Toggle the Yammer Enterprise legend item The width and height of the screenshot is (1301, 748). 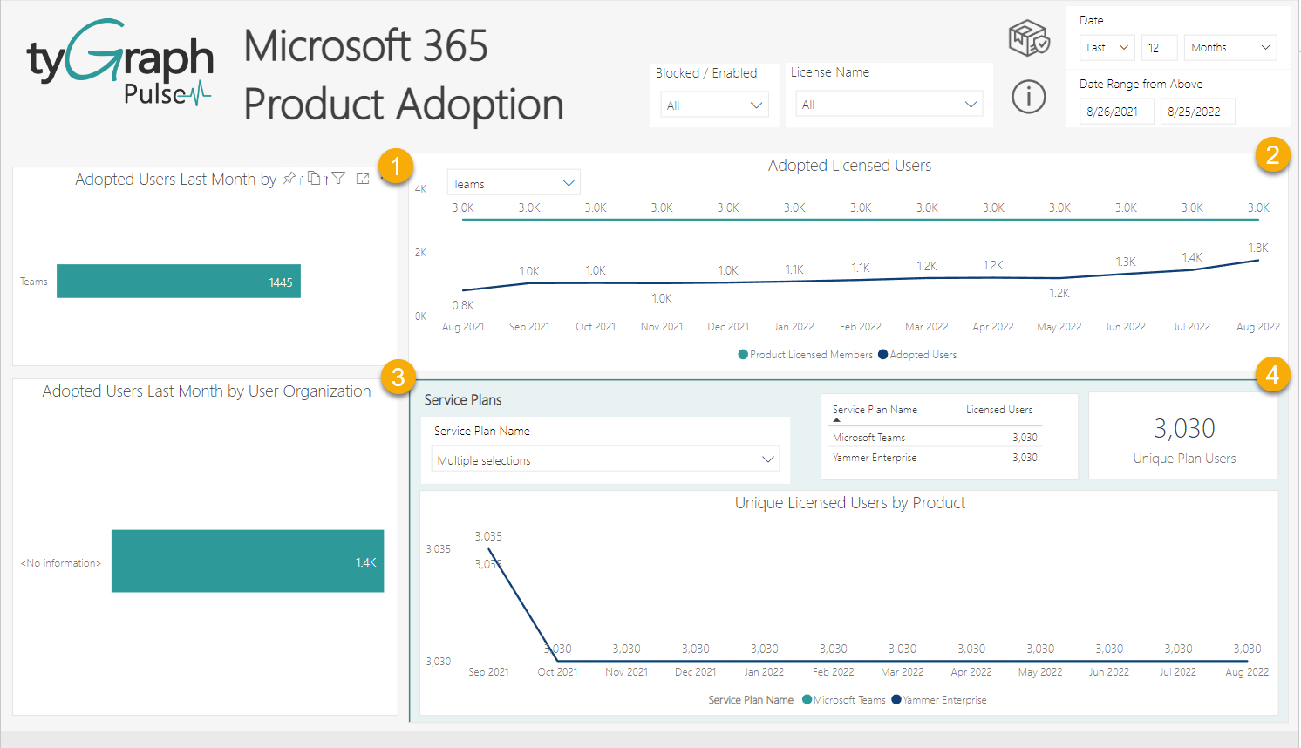[939, 699]
